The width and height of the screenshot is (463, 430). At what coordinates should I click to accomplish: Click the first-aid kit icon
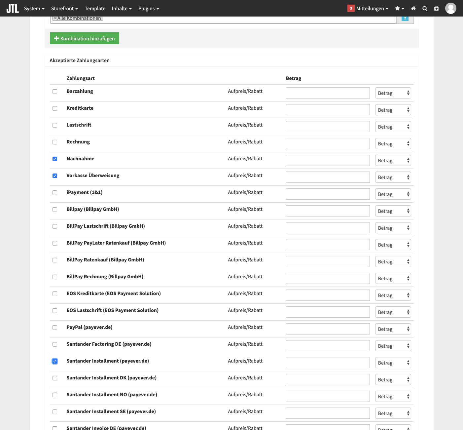tap(437, 8)
